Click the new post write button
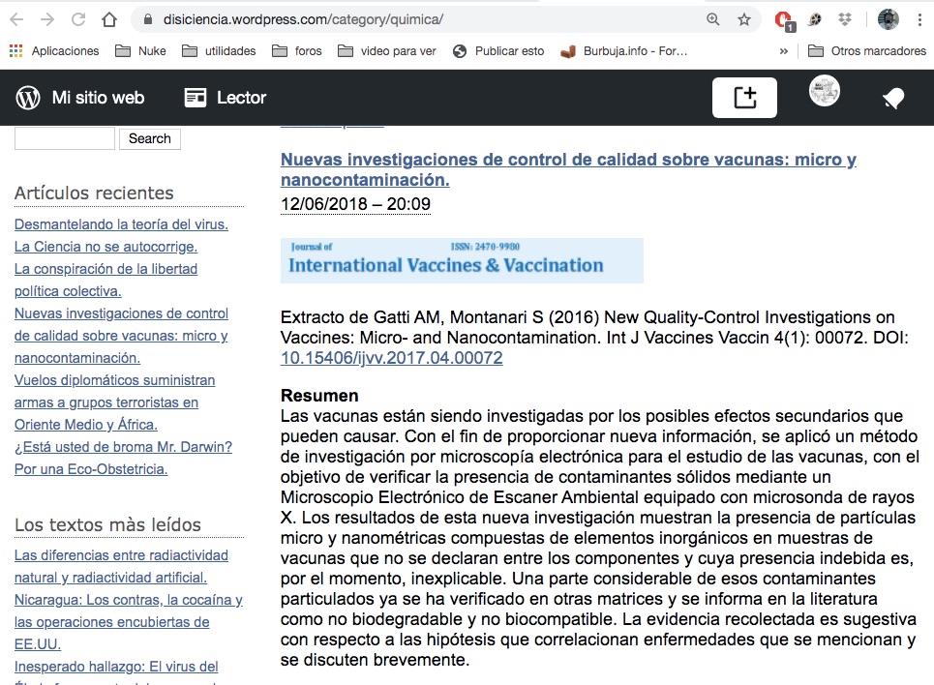 (x=744, y=98)
